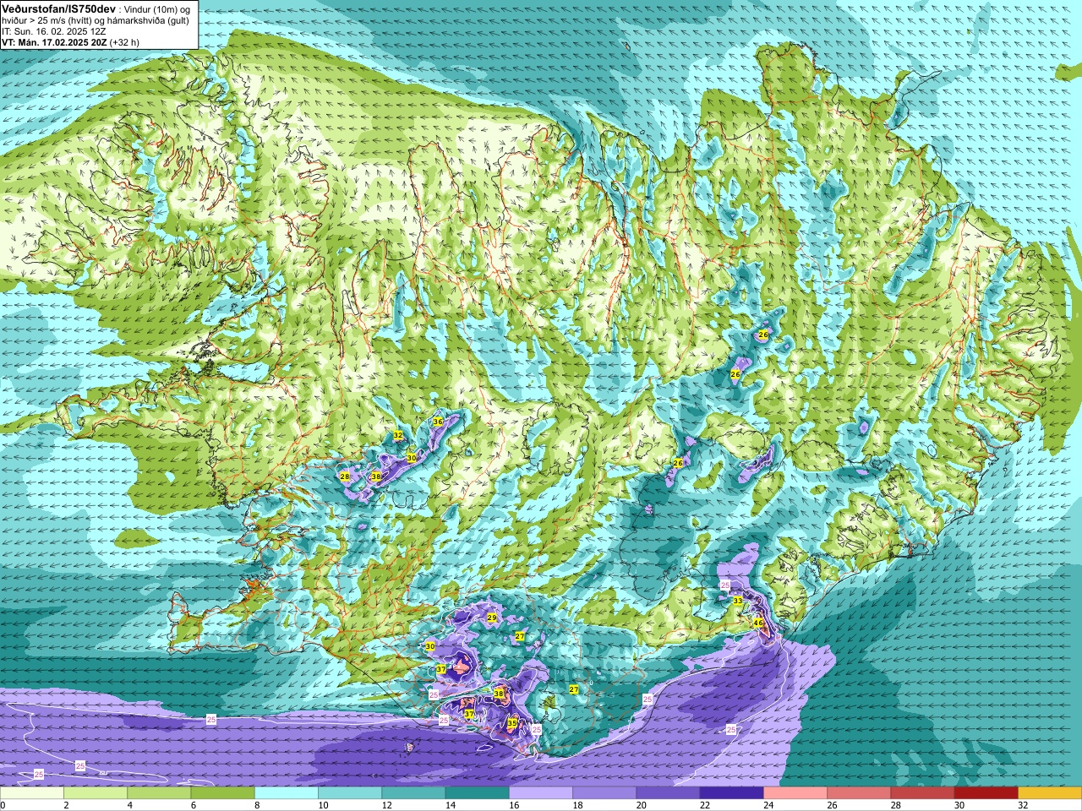Image resolution: width=1082 pixels, height=811 pixels.
Task: Pick the 14–16 m/s dark teal legend swatch
Action: pyautogui.click(x=477, y=793)
